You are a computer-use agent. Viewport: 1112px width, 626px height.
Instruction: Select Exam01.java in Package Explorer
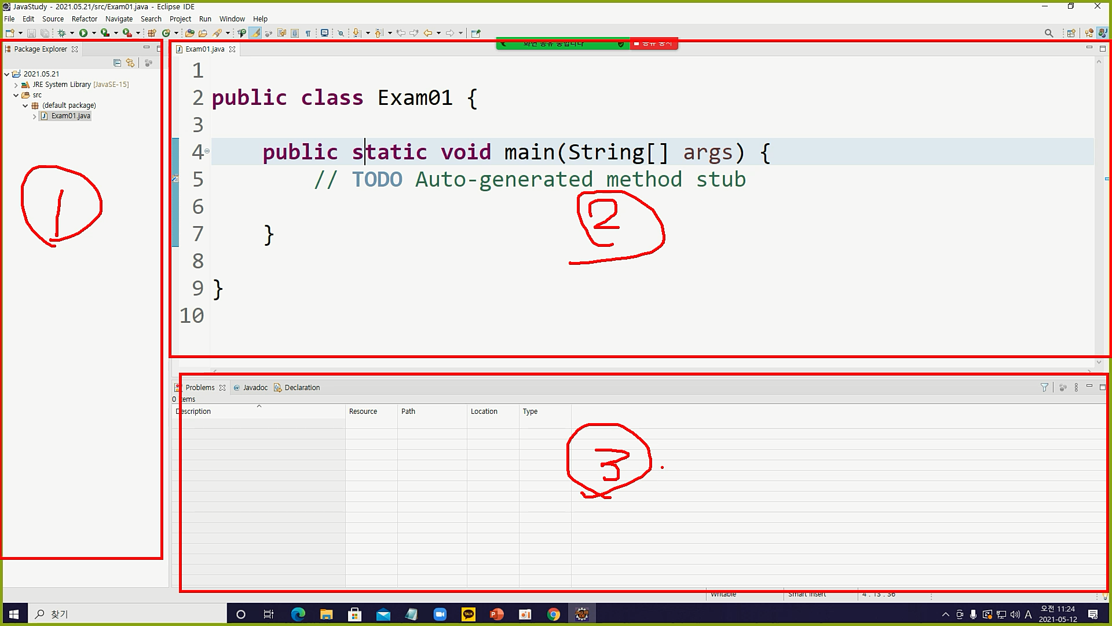(71, 116)
